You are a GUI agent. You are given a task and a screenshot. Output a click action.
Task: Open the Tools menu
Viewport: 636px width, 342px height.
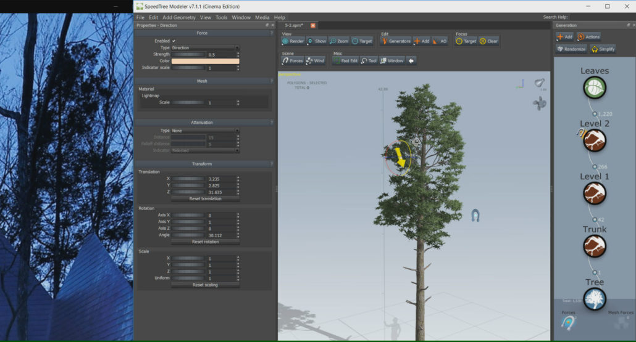click(x=222, y=17)
